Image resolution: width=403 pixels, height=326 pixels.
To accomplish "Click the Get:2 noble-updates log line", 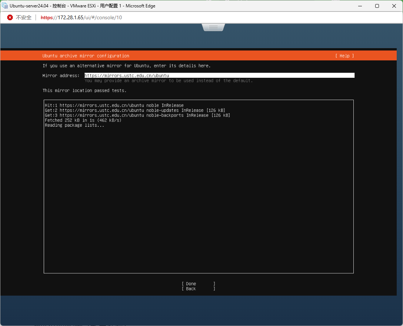I will (135, 110).
